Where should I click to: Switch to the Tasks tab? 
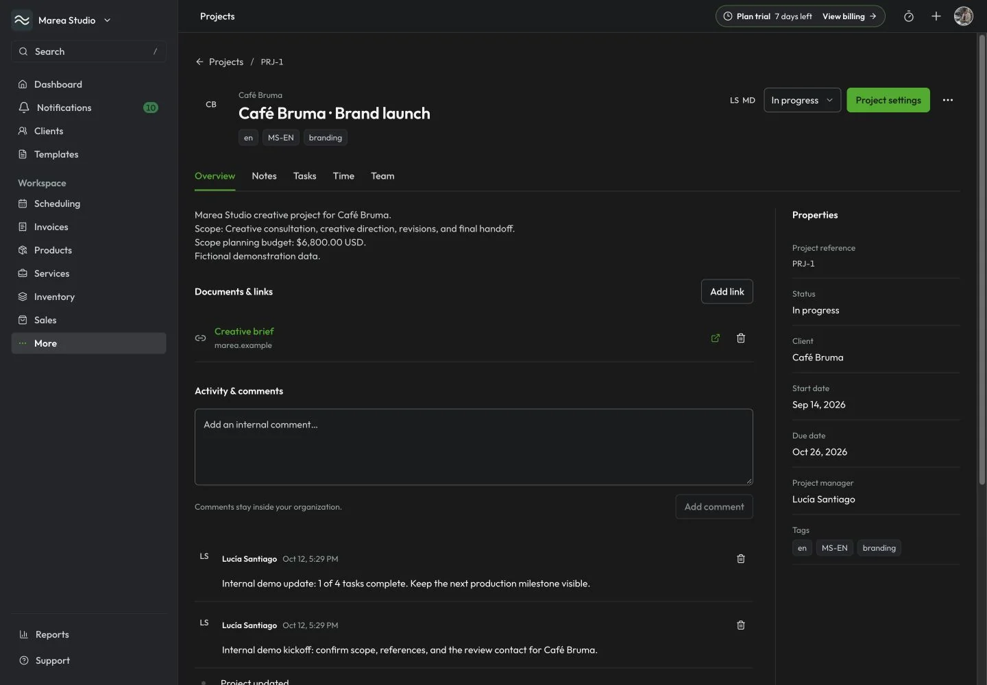[305, 176]
